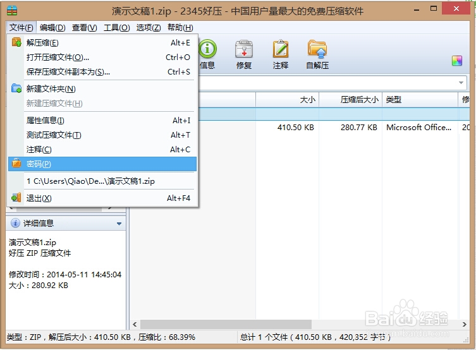
Task: Select 解压缩(E) from the File menu
Action: click(x=102, y=43)
